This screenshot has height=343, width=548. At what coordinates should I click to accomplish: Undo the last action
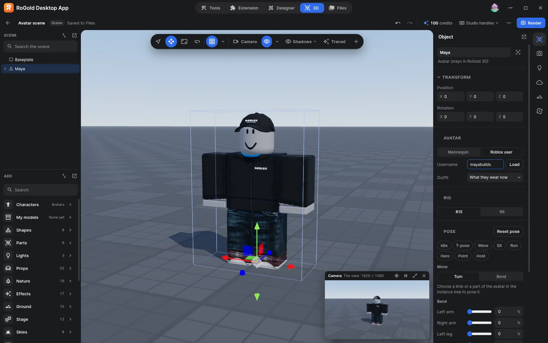pos(398,23)
